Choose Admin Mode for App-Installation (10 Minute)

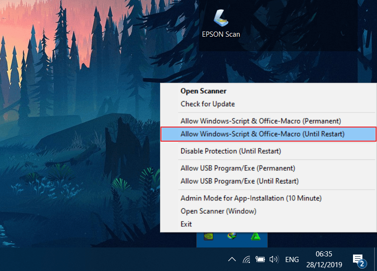268,198
